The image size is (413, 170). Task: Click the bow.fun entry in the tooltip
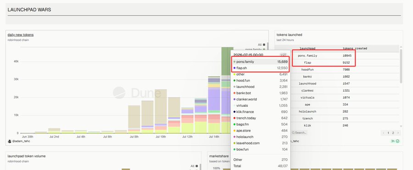[260, 149]
